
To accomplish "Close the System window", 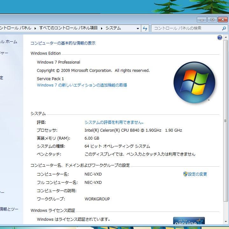I will pyautogui.click(x=223, y=20).
